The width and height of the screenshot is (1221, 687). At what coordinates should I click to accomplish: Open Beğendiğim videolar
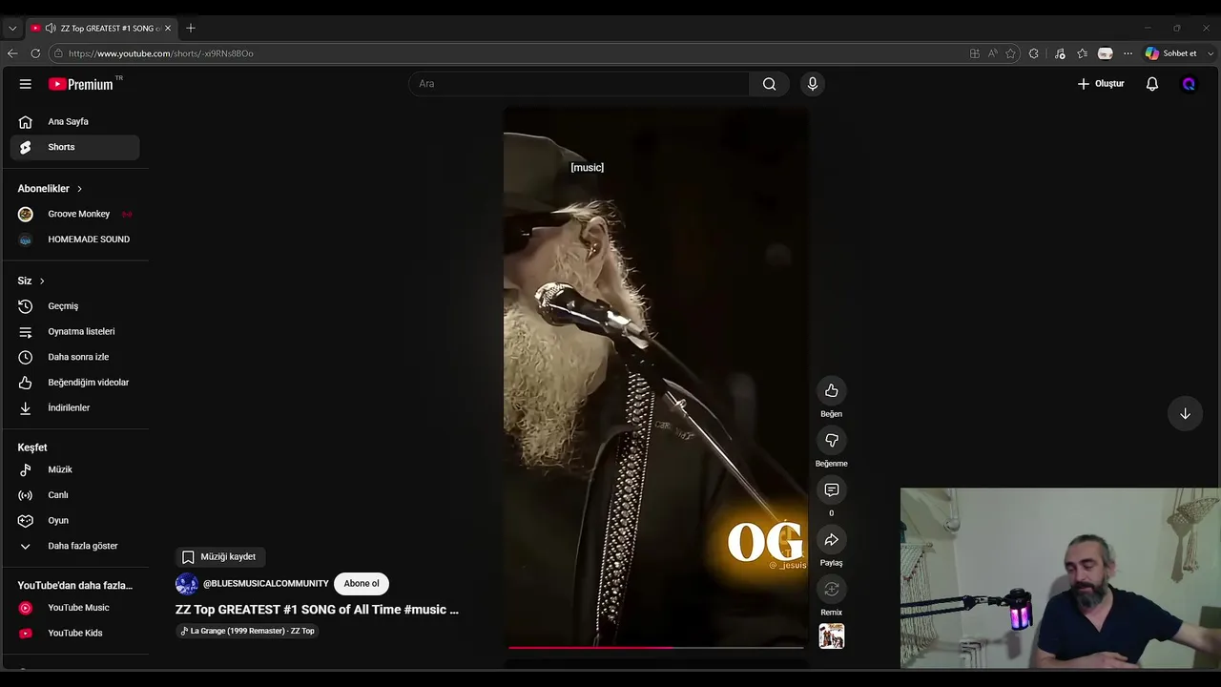pyautogui.click(x=75, y=383)
